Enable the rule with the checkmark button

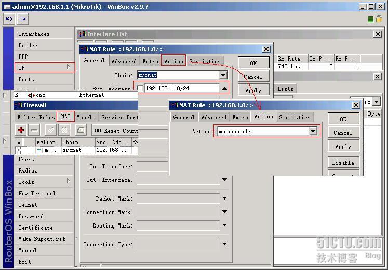(x=50, y=130)
